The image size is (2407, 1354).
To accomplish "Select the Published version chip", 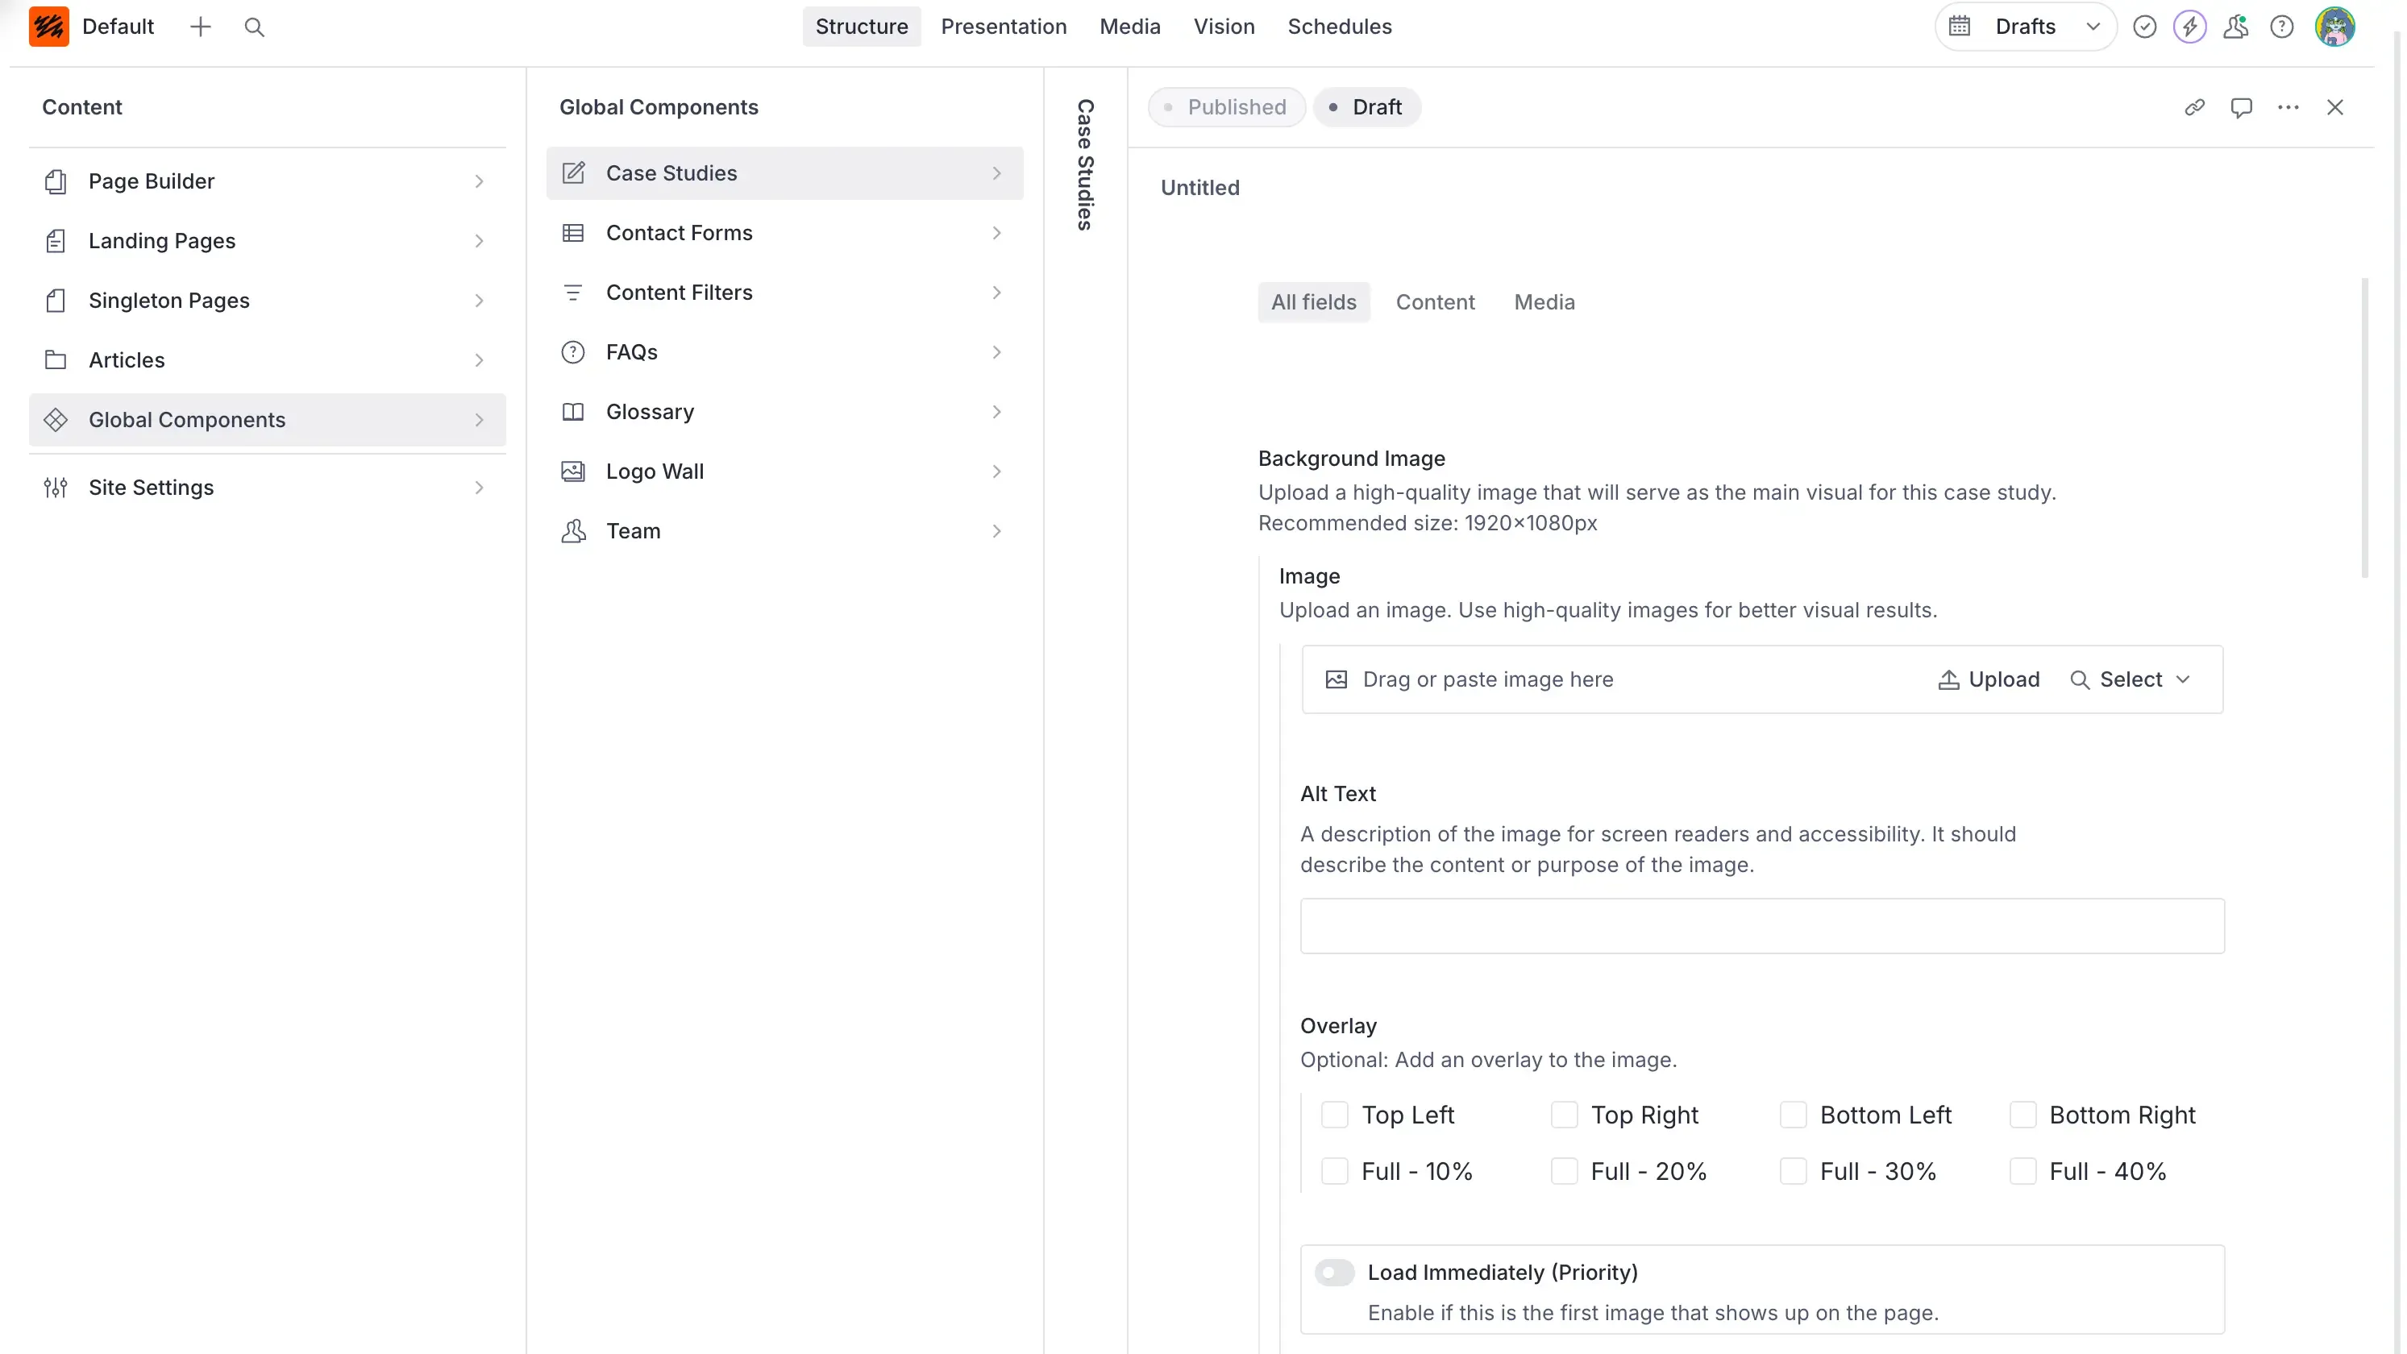I will coord(1226,106).
